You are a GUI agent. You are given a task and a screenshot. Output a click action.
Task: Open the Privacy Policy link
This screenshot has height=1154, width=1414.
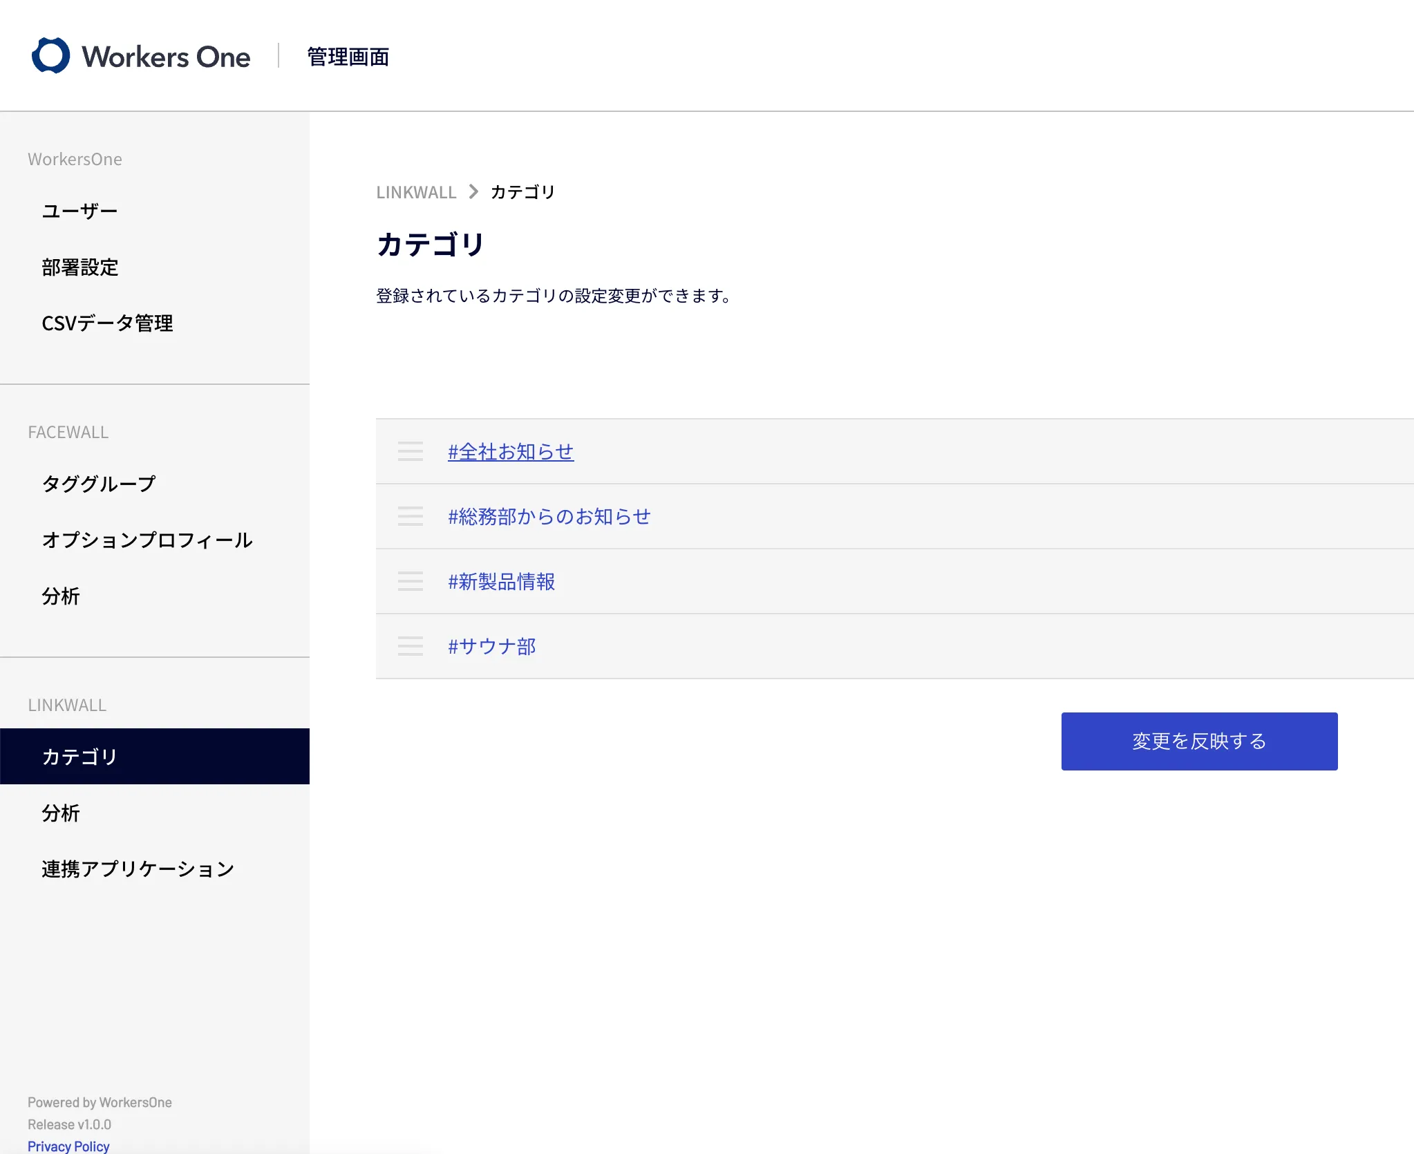[68, 1146]
